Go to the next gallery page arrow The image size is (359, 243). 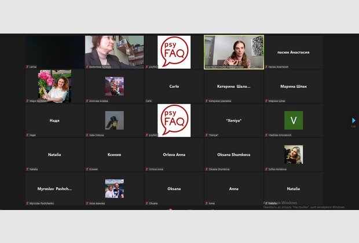(x=353, y=120)
